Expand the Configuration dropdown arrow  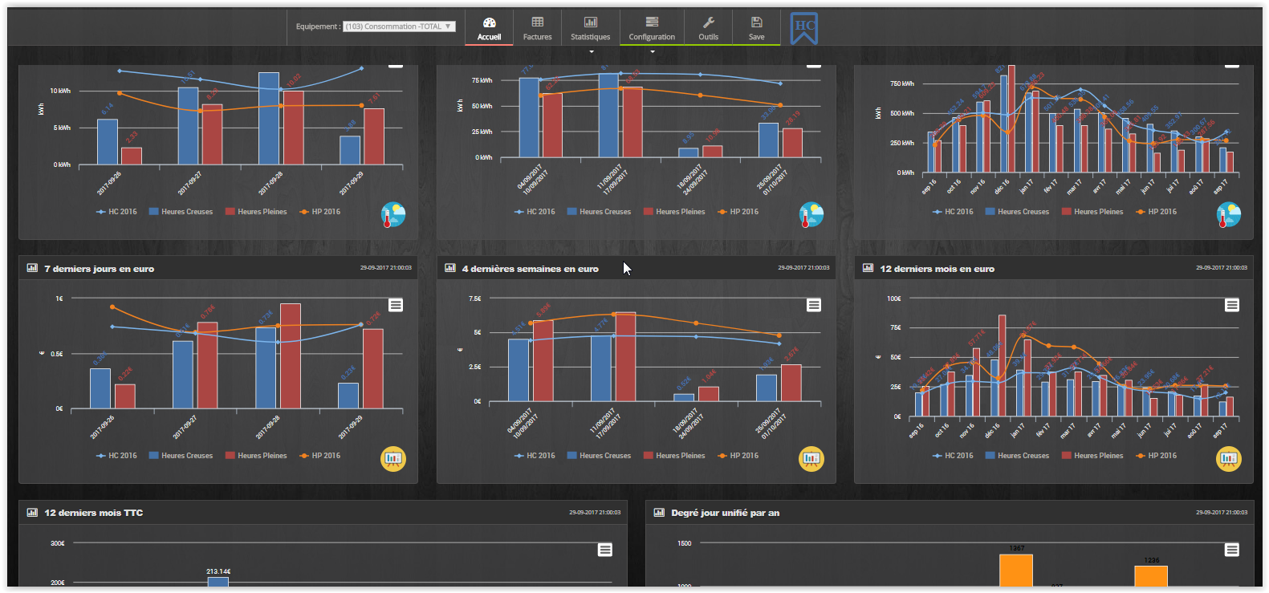653,52
